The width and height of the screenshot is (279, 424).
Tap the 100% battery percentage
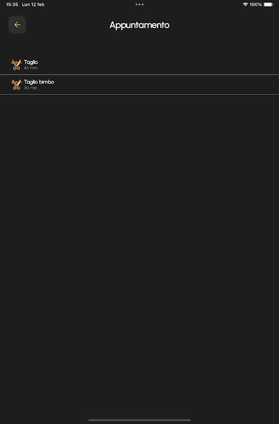256,4
